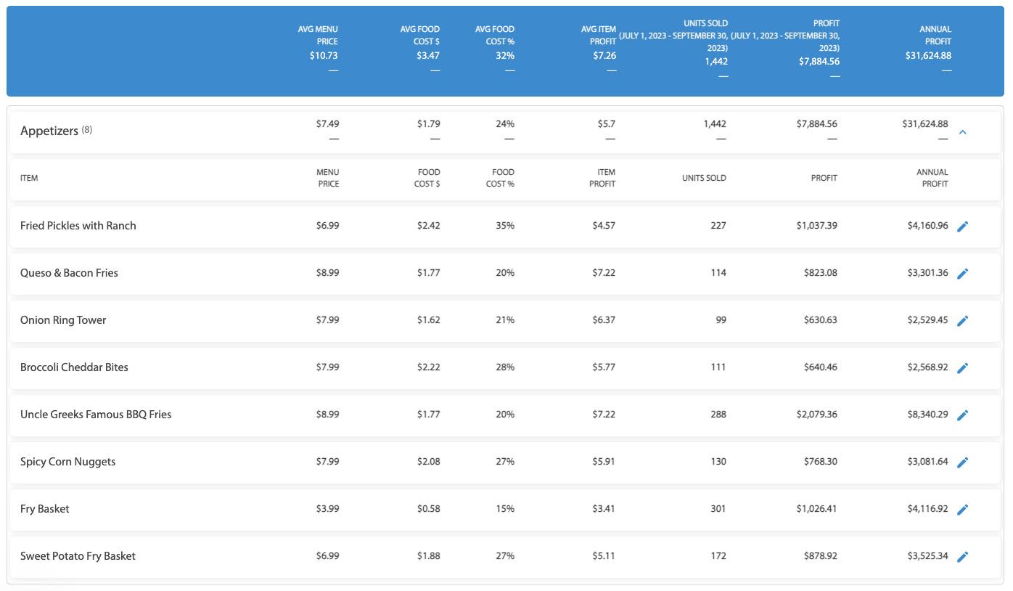Edit the Onion Ring Tower row
This screenshot has height=591, width=1013.
962,321
